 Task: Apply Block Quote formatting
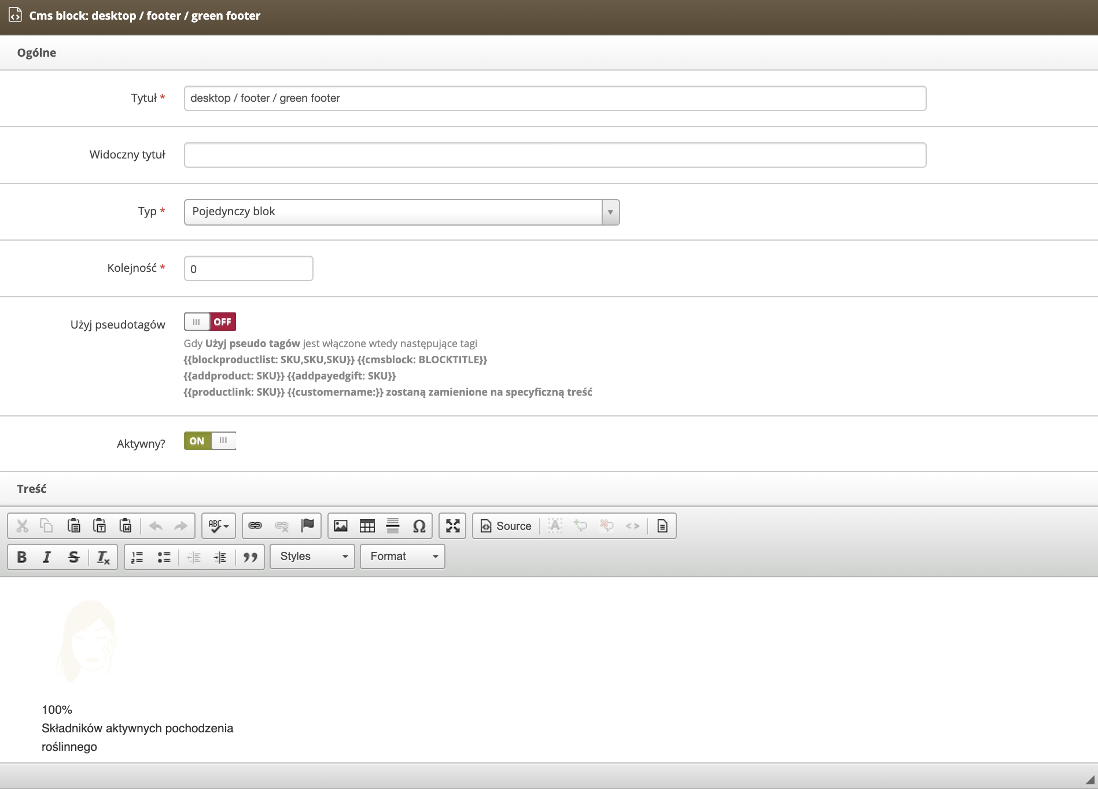pyautogui.click(x=250, y=556)
